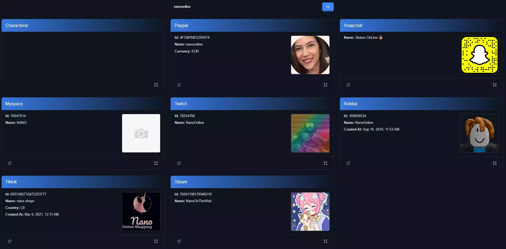The width and height of the screenshot is (506, 249).
Task: Expand the Twitch result card
Action: coord(325,163)
